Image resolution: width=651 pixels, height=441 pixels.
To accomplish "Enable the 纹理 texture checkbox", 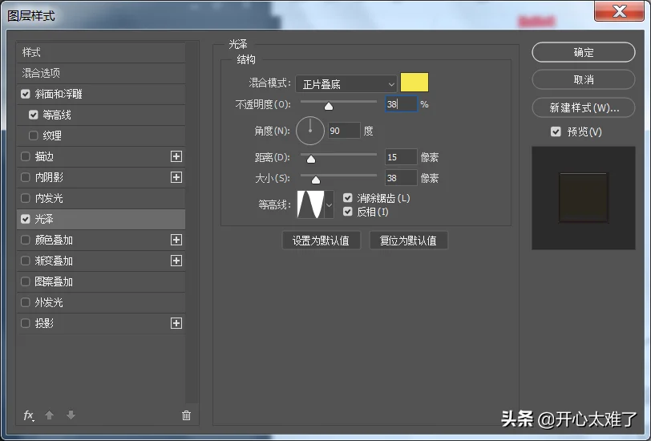I will tap(33, 136).
